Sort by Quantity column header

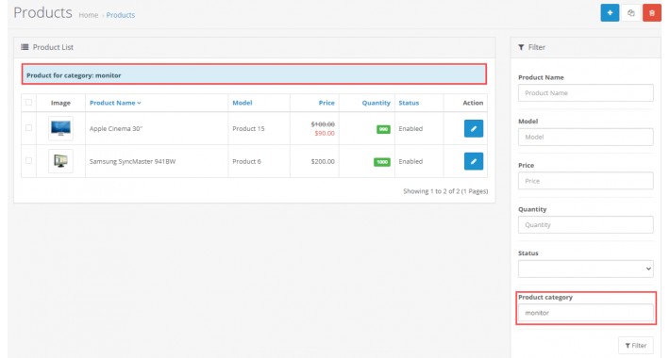pyautogui.click(x=376, y=103)
